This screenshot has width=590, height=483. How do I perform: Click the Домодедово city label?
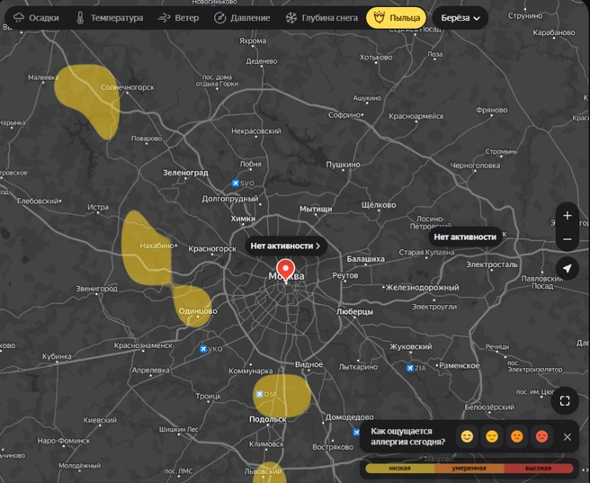(x=350, y=417)
